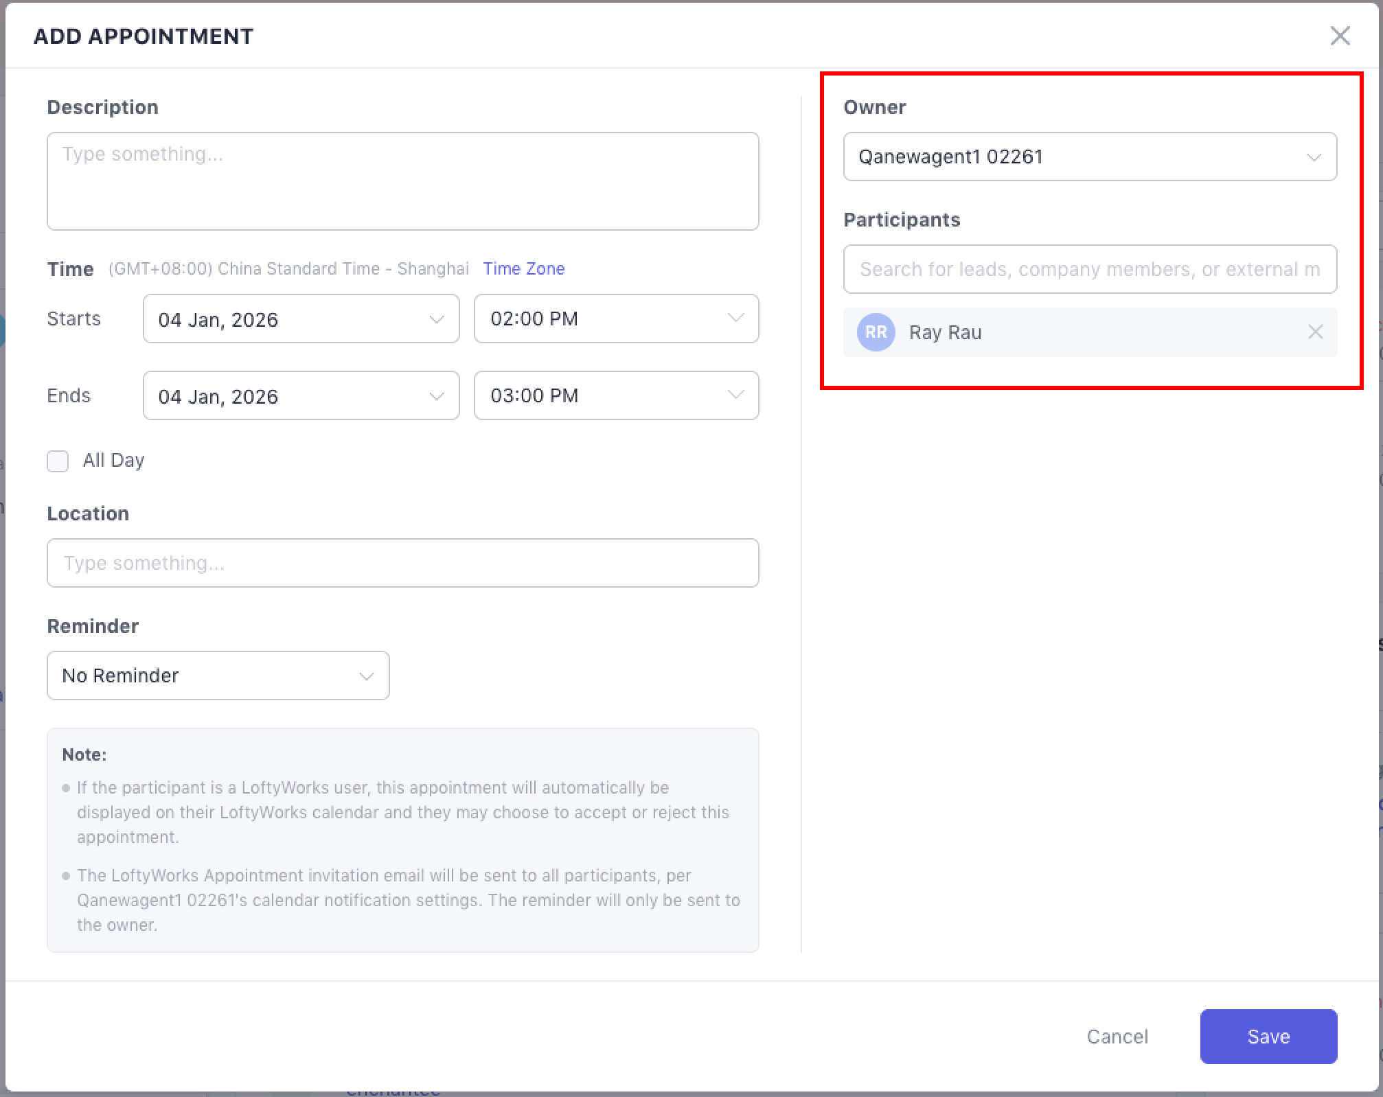Focus the Participants search field
Screen dimensions: 1383x1097
pos(1089,269)
